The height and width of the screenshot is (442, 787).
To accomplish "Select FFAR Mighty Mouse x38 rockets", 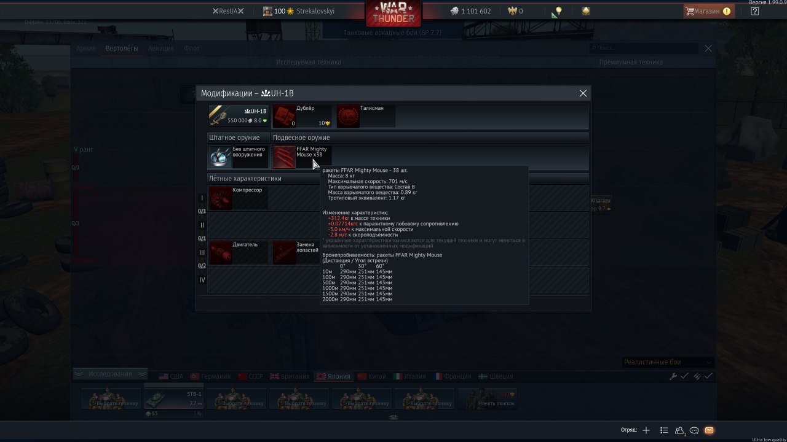I will tap(302, 157).
